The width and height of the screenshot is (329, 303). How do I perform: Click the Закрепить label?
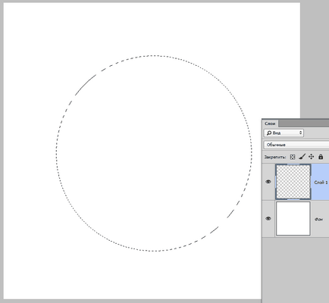coord(275,157)
